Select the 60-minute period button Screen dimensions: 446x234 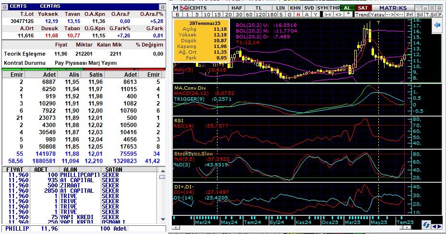coord(249,14)
